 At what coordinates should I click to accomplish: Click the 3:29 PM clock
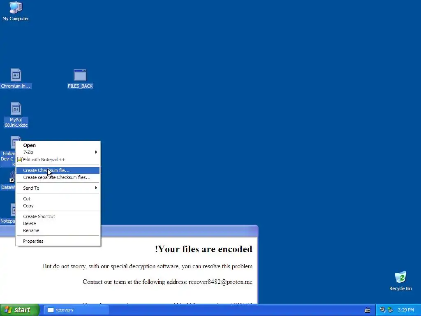click(406, 310)
